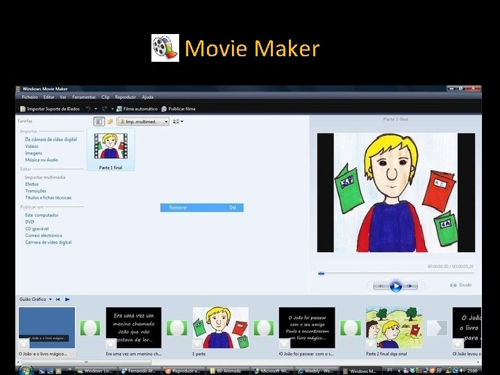The image size is (500, 375).
Task: Click the effects star on the 1 parte clip
Action: pyautogui.click(x=197, y=344)
